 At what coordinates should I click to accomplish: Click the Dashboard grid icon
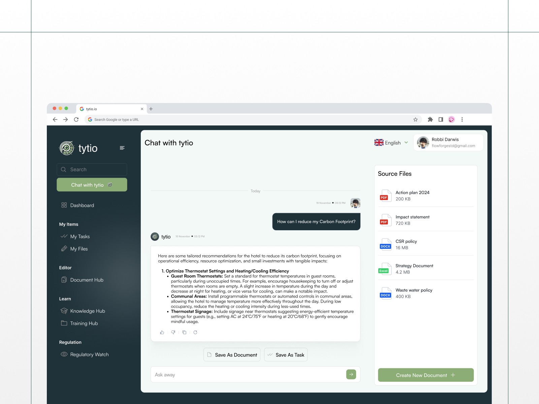point(64,205)
